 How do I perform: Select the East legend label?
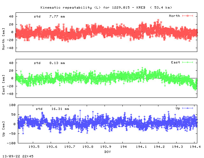(176, 62)
